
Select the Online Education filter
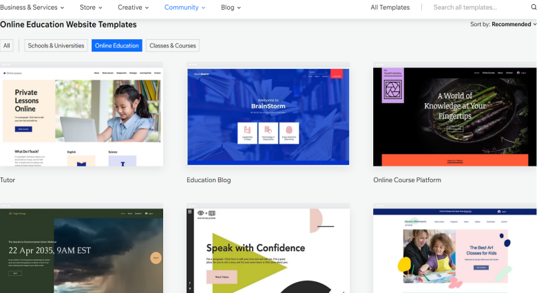[117, 45]
